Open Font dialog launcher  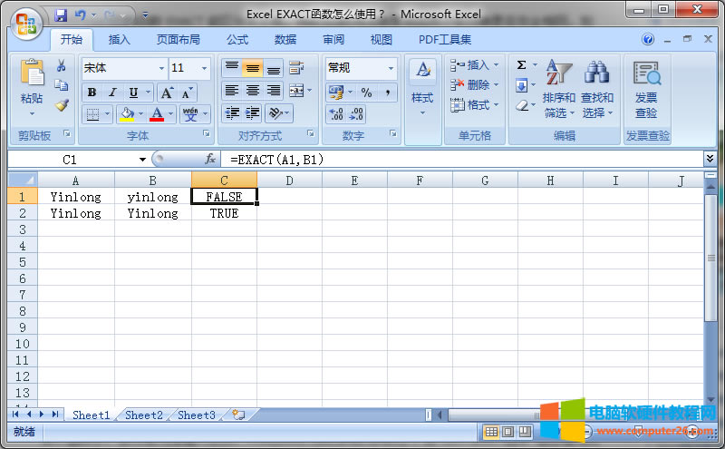click(207, 133)
